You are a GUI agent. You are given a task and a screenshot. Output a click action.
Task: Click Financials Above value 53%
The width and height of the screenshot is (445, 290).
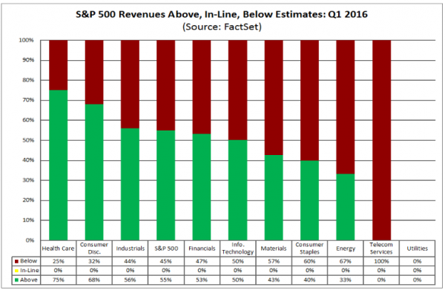point(202,280)
